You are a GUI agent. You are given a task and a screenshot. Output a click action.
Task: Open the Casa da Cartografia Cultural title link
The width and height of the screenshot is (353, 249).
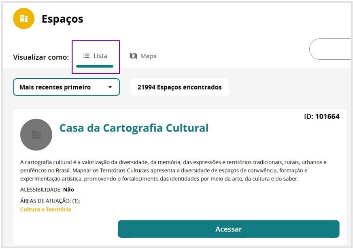coord(134,128)
